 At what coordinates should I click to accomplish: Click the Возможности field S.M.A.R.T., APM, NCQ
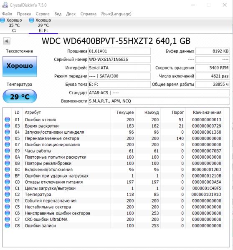pos(159,101)
